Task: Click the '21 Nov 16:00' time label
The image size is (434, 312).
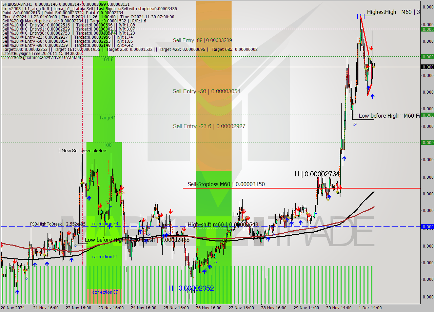Action: tap(46, 308)
